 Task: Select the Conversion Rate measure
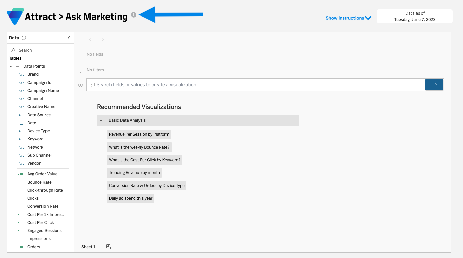[43, 206]
